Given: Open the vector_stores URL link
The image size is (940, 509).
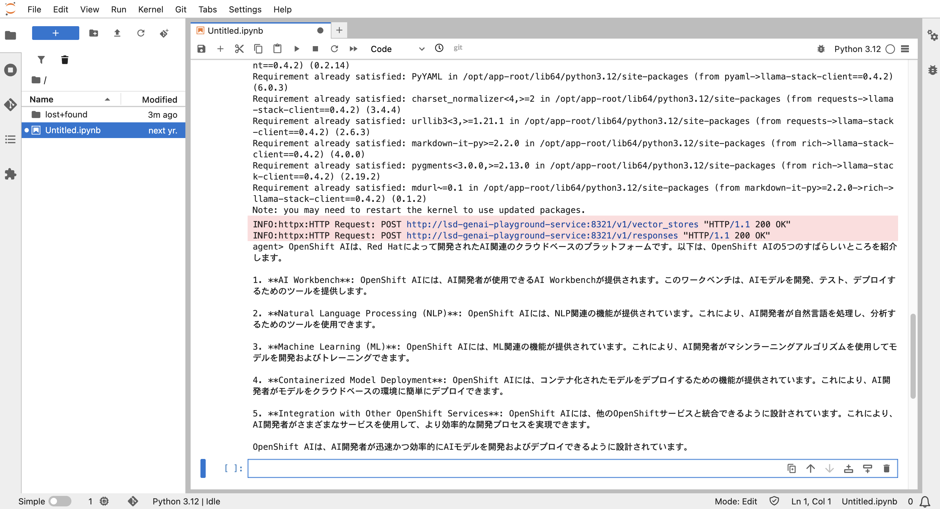Looking at the screenshot, I should [552, 224].
